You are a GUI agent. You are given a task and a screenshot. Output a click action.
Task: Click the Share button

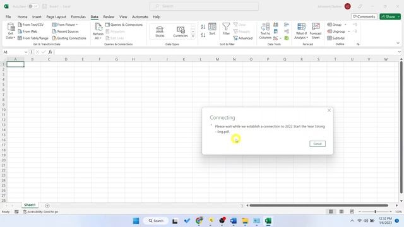point(388,16)
